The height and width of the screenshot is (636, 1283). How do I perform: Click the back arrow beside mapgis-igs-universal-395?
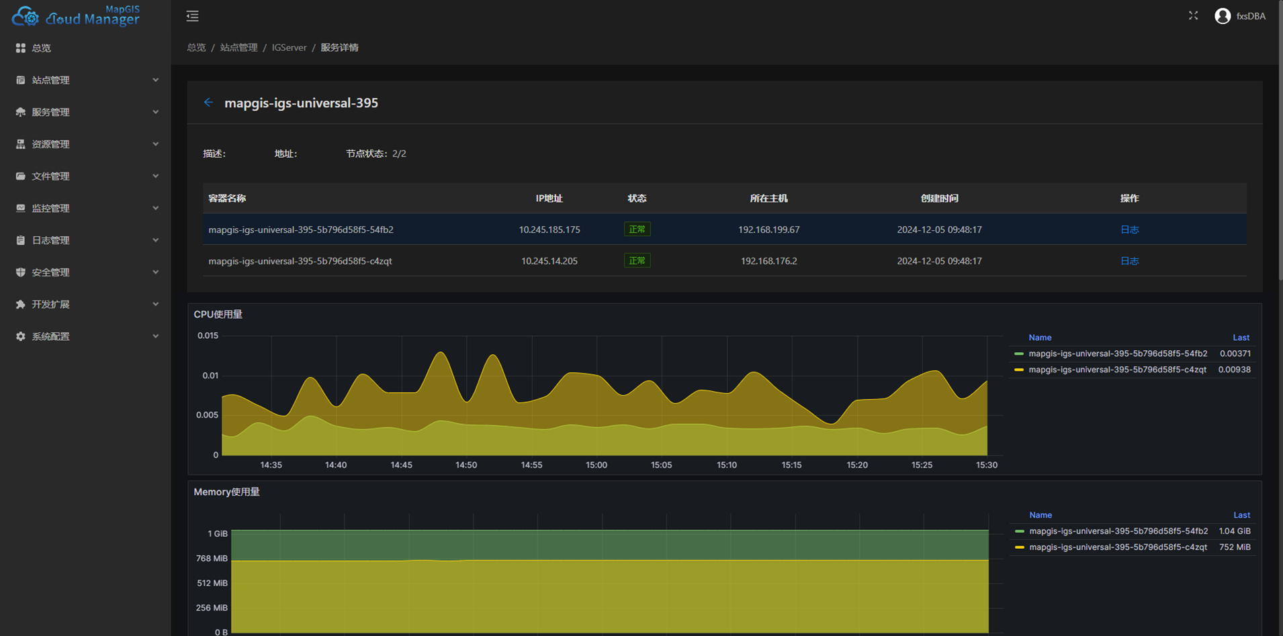pyautogui.click(x=208, y=103)
